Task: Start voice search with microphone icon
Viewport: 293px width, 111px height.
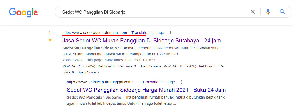Action: click(268, 12)
